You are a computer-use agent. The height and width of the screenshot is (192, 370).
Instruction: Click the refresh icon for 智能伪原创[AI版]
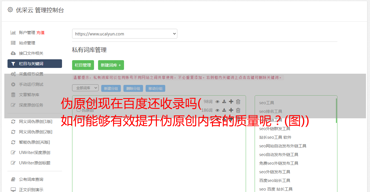13,142
